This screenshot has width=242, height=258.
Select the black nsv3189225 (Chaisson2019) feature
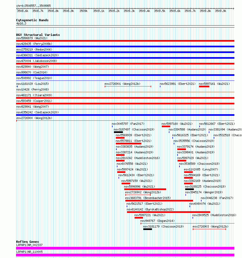tap(190, 189)
